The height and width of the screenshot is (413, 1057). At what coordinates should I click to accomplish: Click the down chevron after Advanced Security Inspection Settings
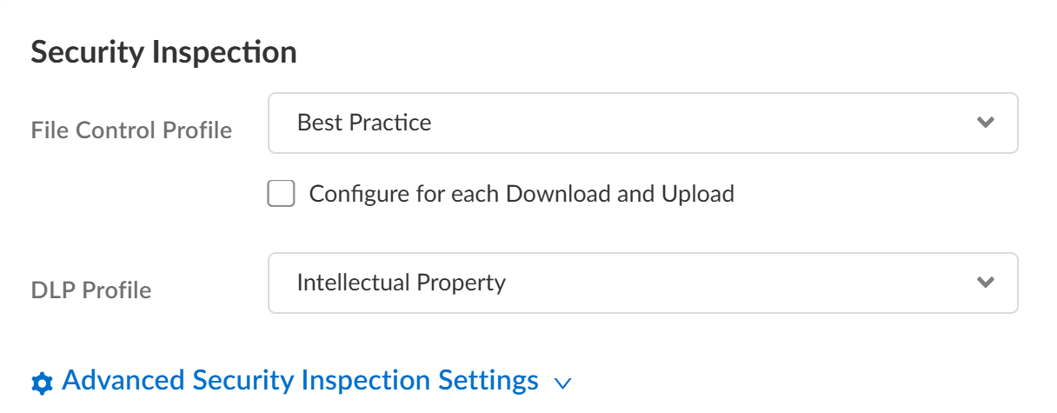click(562, 383)
